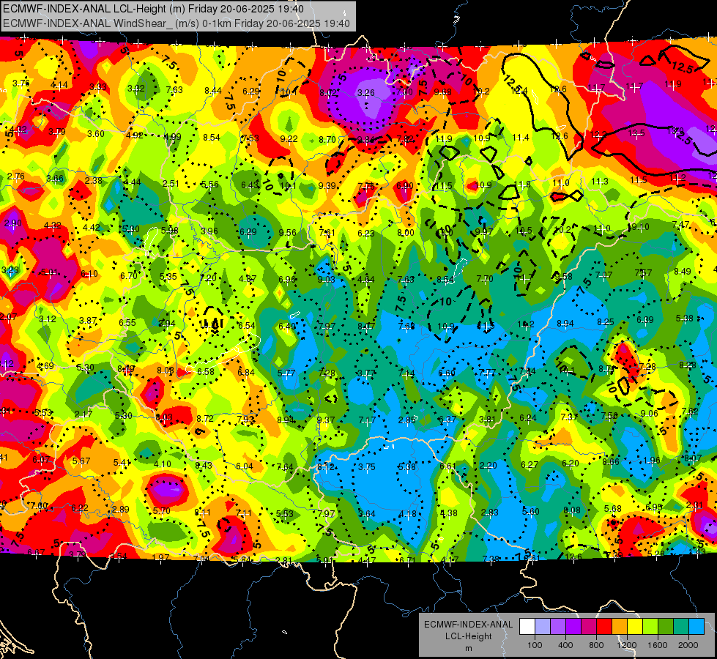
Task: Click the map value "8.12"
Action: [326, 467]
